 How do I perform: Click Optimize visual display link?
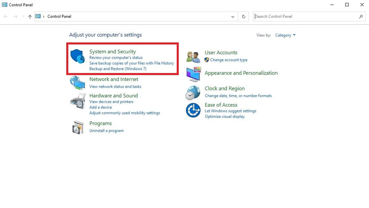224,117
